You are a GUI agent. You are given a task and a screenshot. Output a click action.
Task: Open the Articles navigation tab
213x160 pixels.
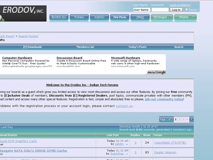coord(99,17)
